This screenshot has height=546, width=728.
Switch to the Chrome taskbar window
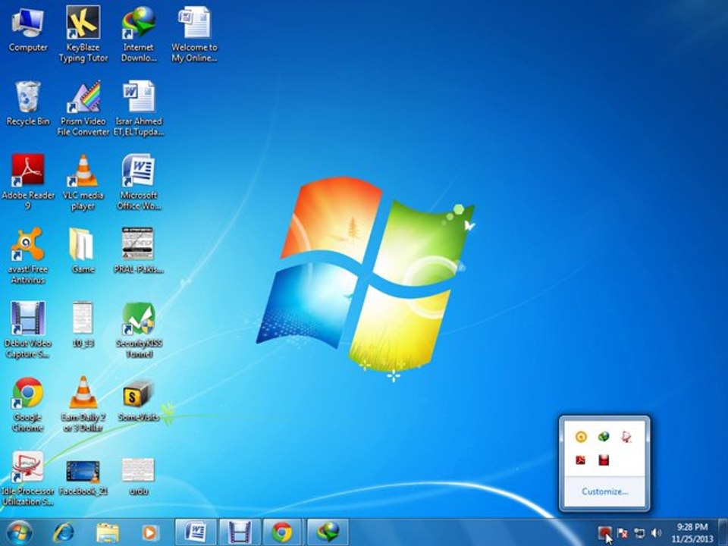(283, 532)
